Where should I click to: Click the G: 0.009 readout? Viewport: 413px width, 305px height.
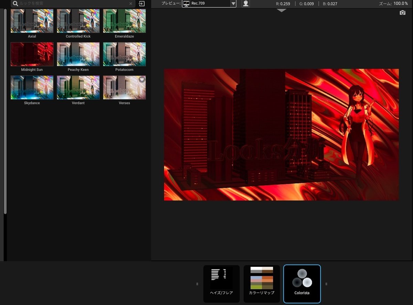click(307, 4)
